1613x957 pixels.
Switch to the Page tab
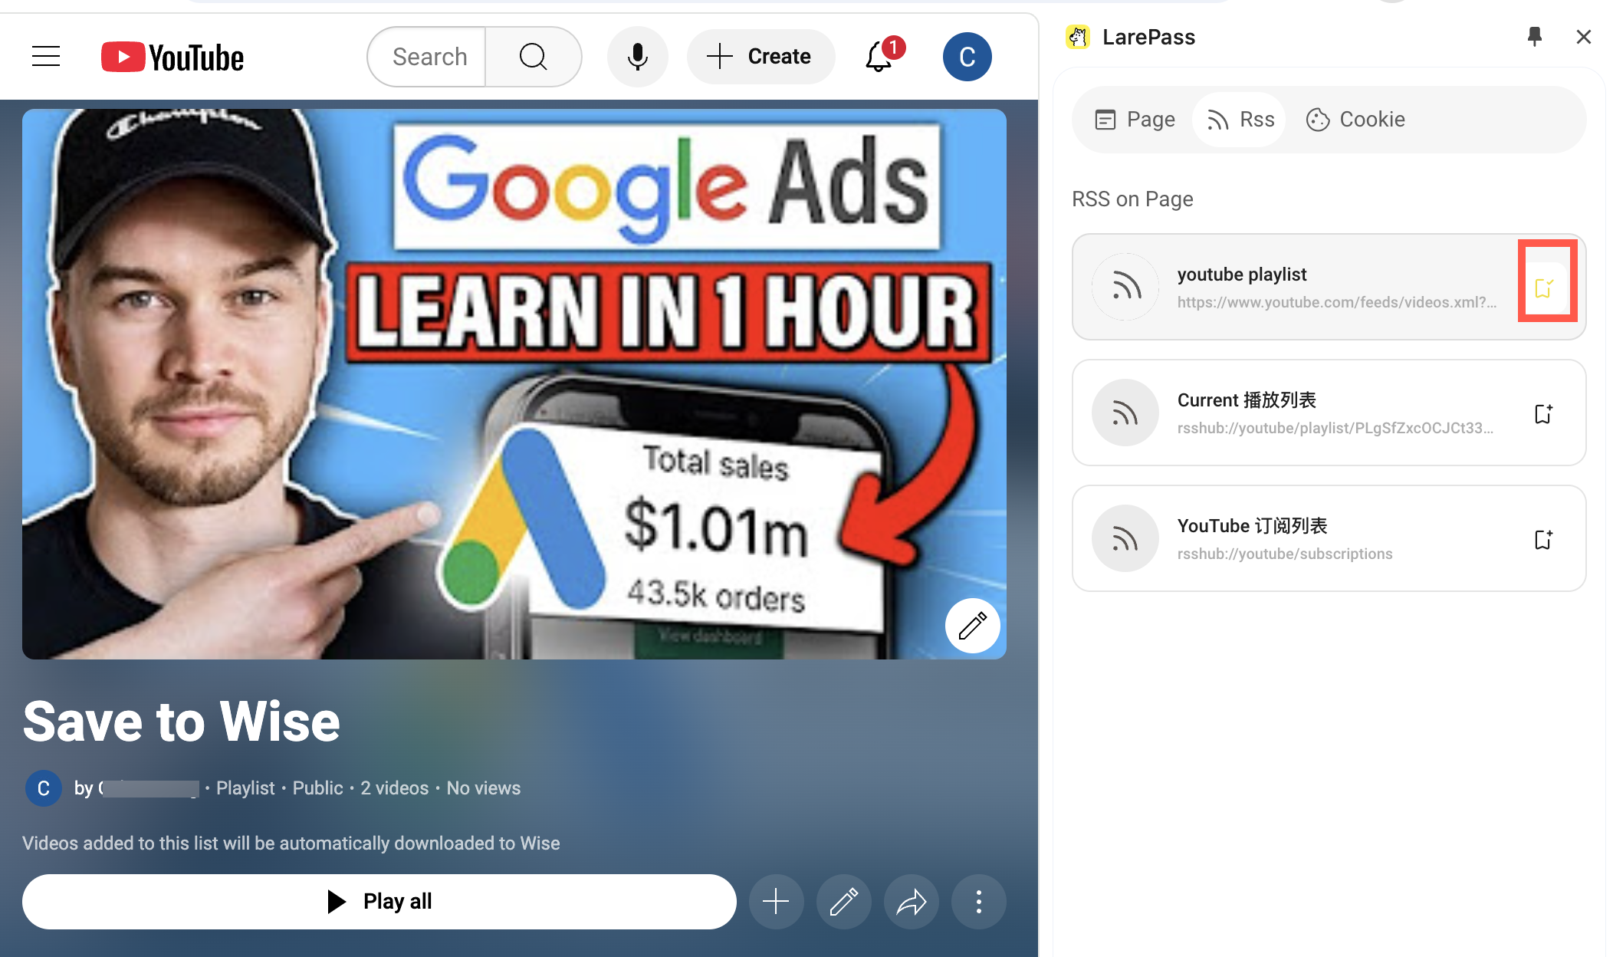[1135, 120]
